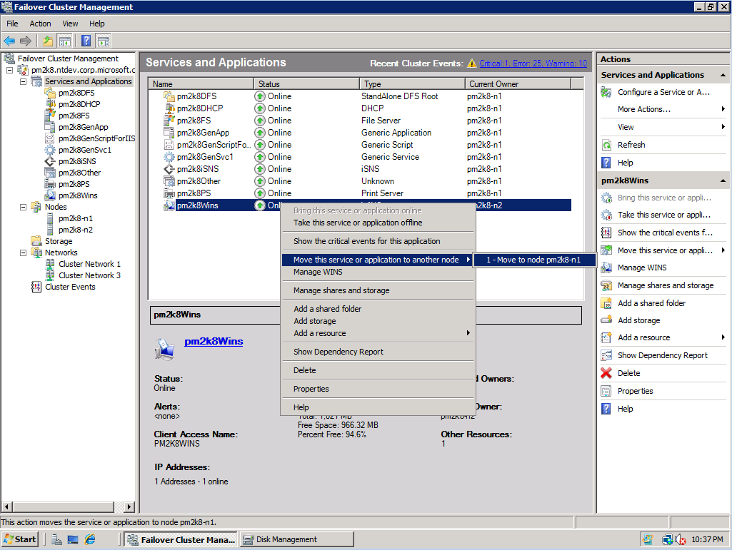
Task: Select Manage shares and storage from context menu
Action: [341, 291]
